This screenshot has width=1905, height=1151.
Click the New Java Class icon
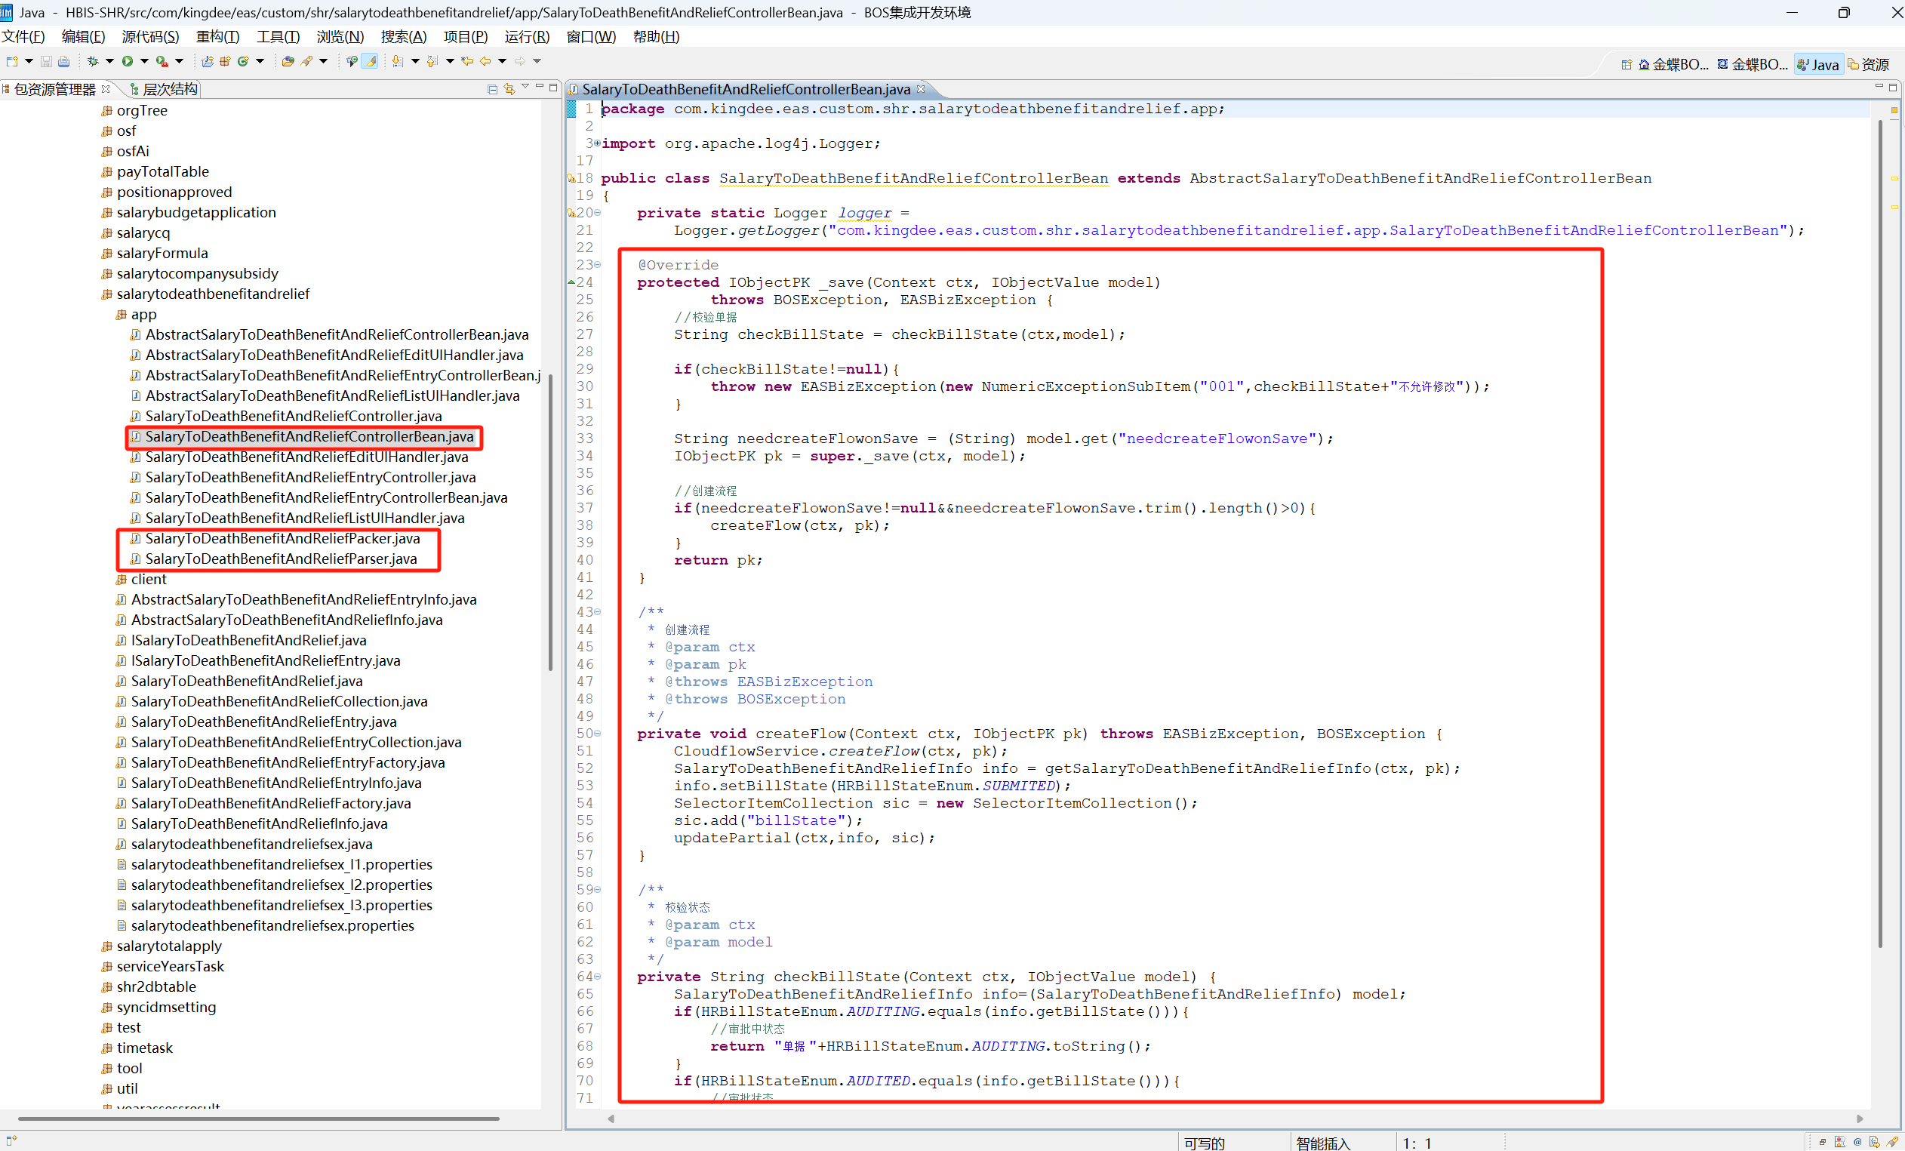[x=243, y=61]
